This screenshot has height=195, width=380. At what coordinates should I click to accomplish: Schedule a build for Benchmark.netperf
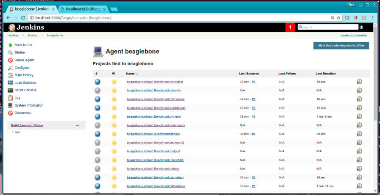click(359, 151)
